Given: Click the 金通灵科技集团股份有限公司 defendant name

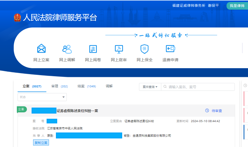Looking at the screenshot, I should click(152, 136).
